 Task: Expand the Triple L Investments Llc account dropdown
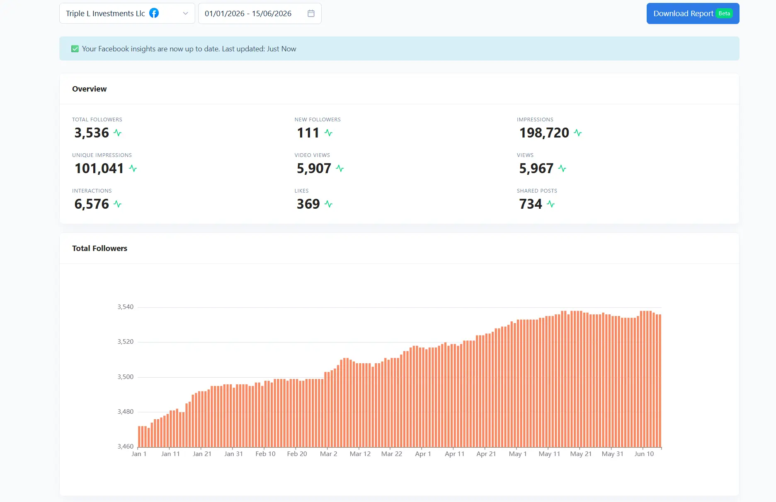pos(127,13)
